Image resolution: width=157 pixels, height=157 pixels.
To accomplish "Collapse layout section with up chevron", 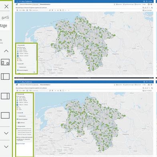I will pos(6,51).
